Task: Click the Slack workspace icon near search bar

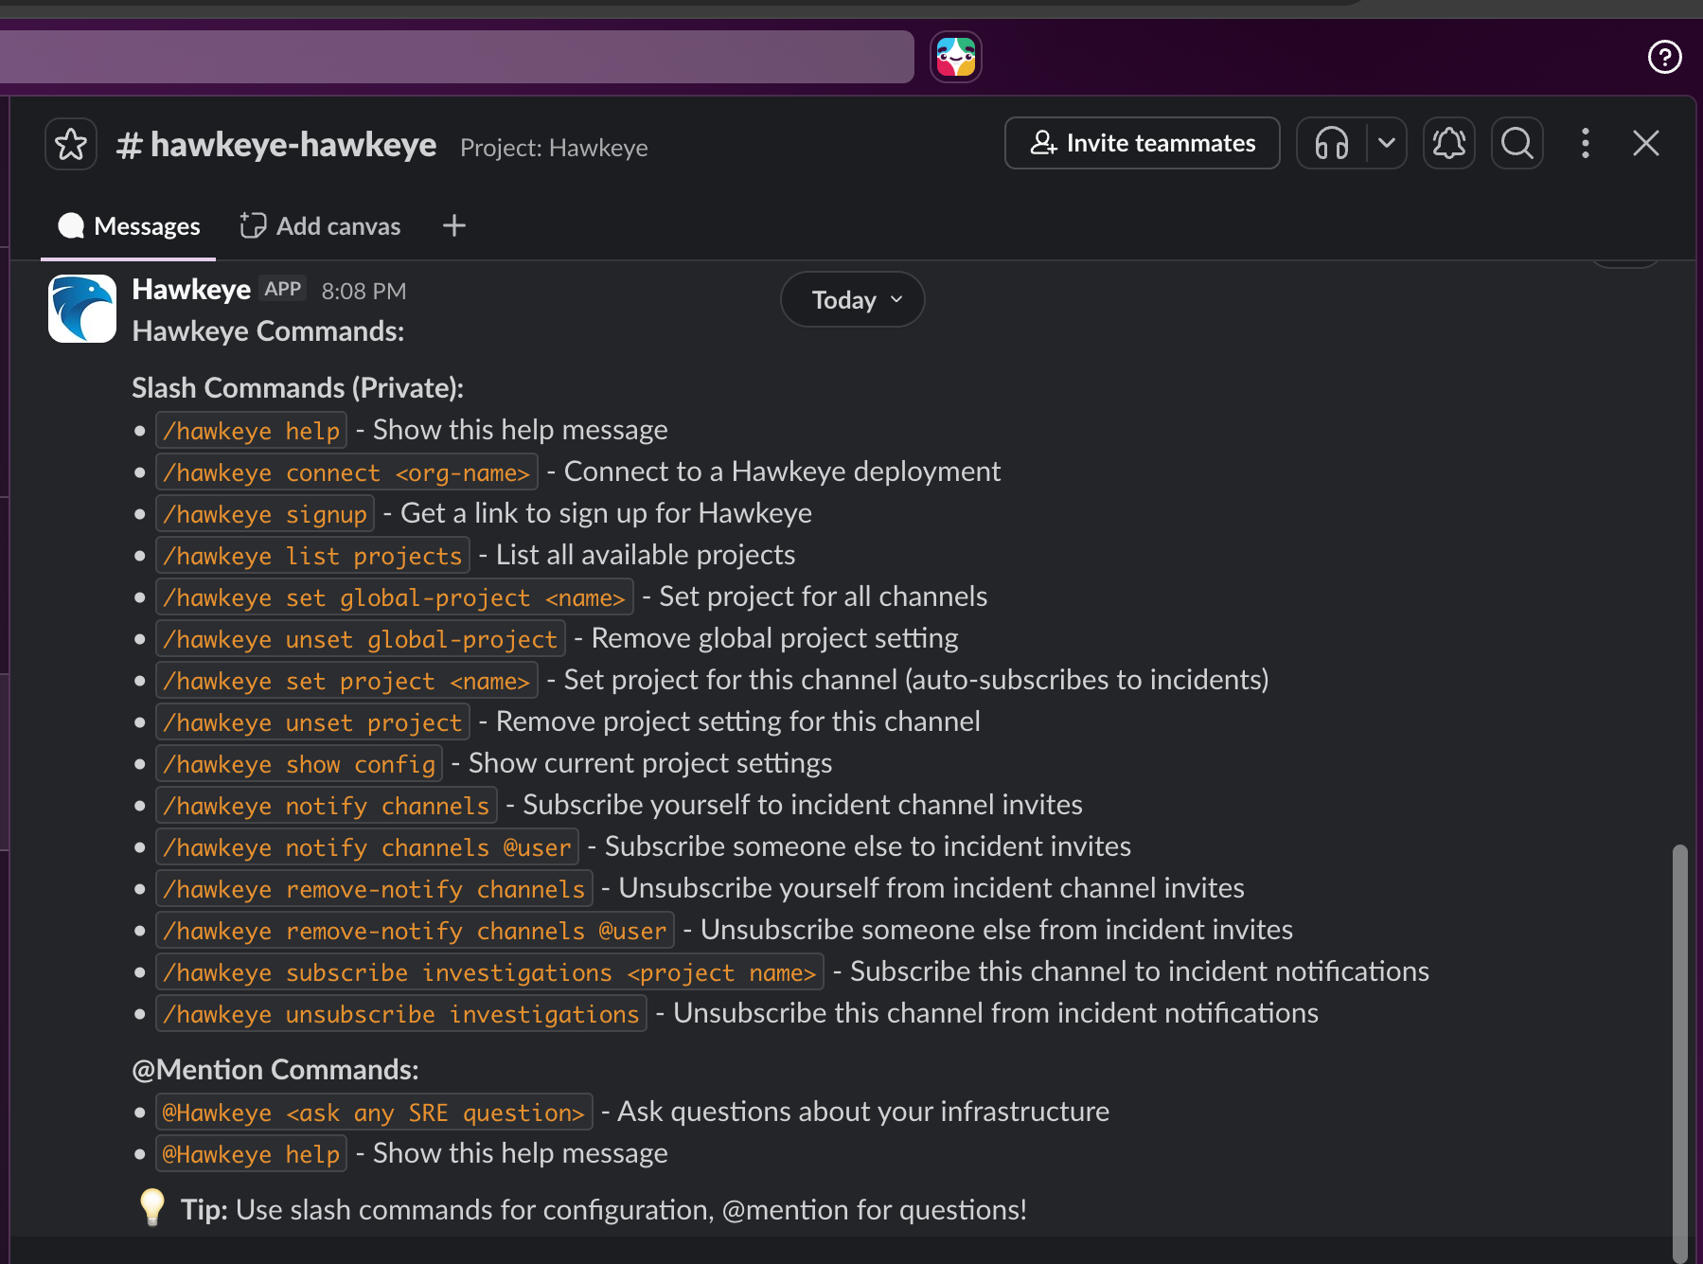Action: click(955, 57)
